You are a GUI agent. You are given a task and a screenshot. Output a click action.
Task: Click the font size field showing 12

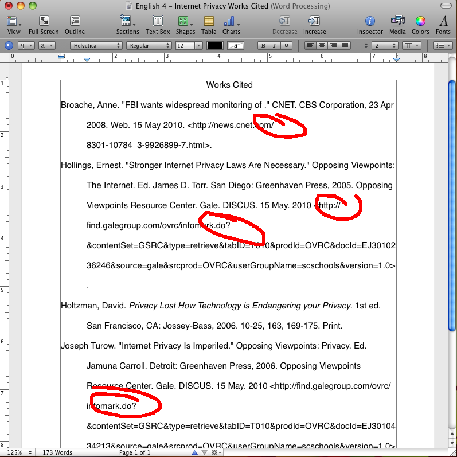point(185,46)
